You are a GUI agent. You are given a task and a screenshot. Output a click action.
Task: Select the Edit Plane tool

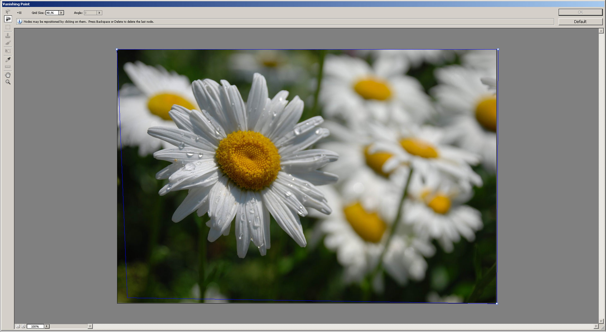8,12
